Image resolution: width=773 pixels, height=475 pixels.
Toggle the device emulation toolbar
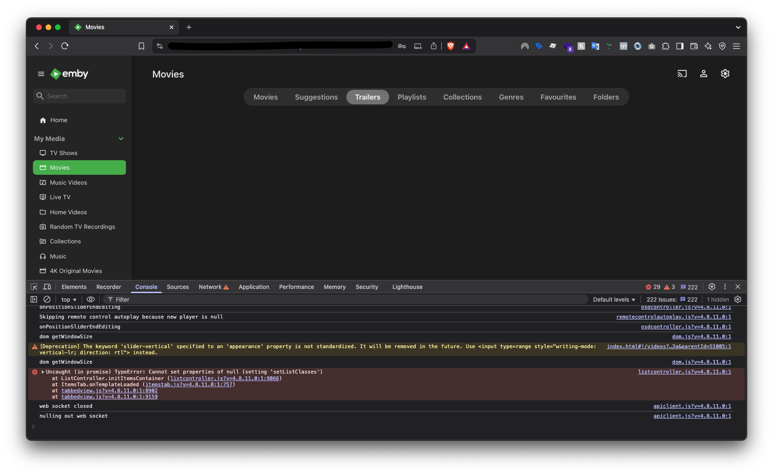point(47,287)
